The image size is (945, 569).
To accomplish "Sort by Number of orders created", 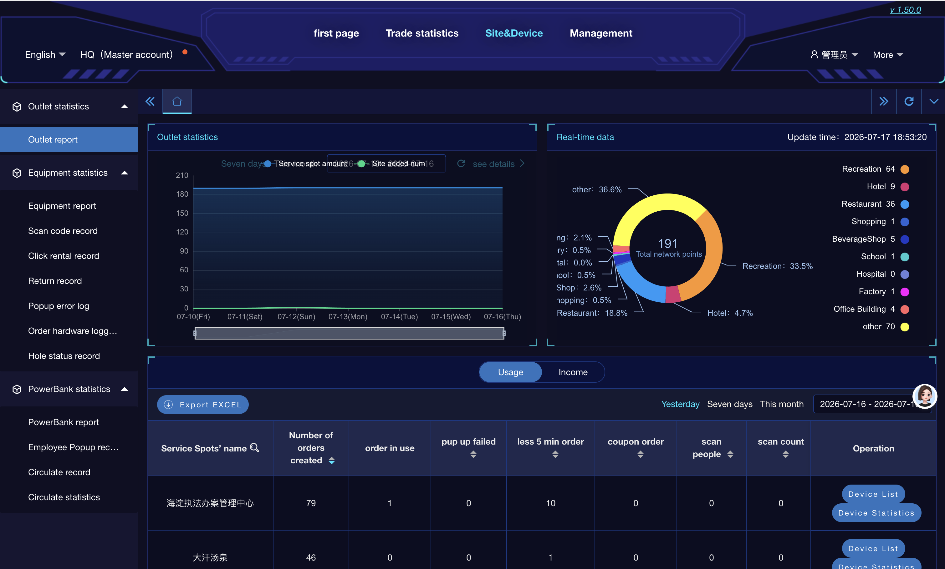I will tap(332, 461).
